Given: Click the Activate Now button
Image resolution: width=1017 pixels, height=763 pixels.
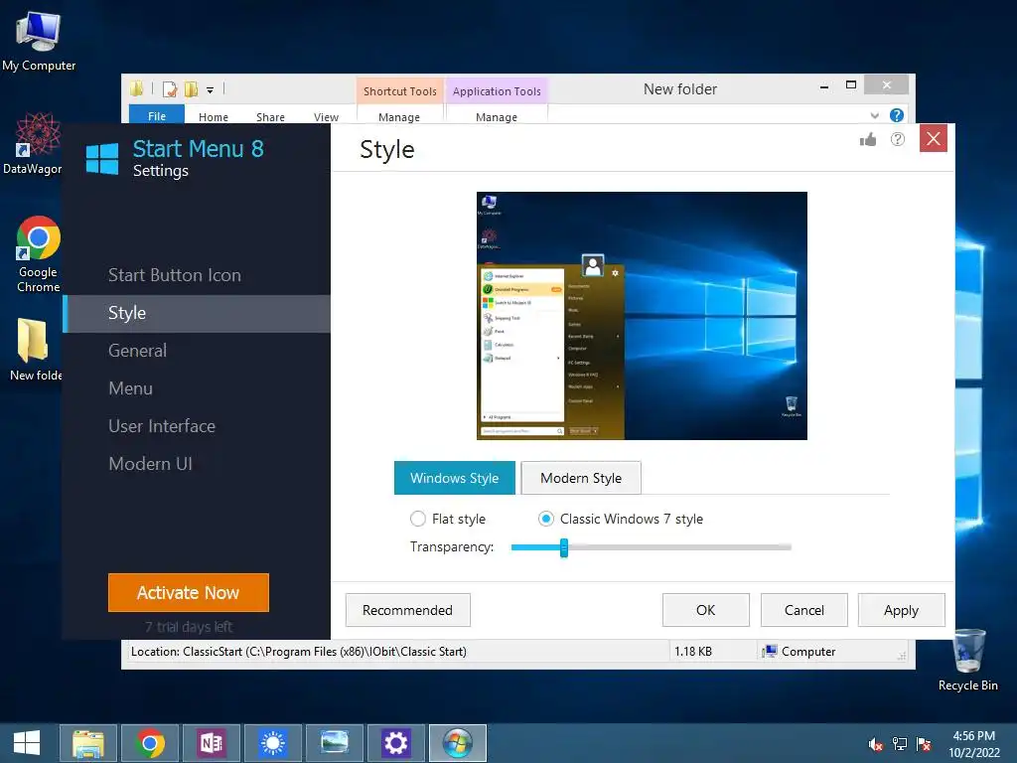Looking at the screenshot, I should click(188, 592).
